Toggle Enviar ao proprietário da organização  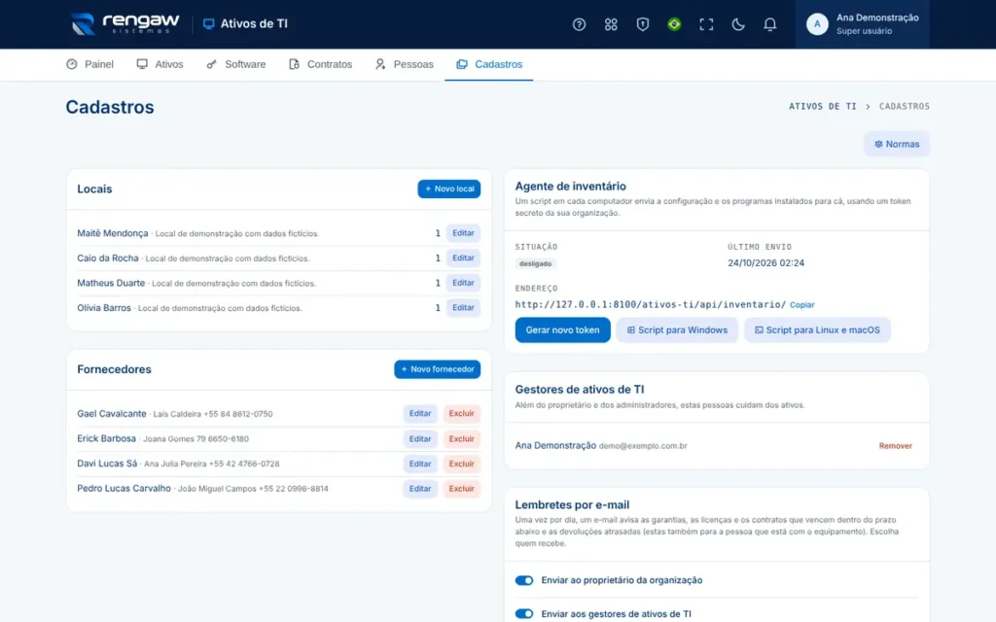point(524,580)
